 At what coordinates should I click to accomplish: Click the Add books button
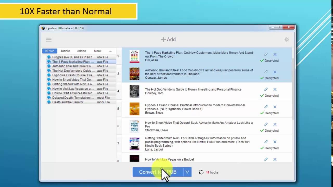(168, 39)
